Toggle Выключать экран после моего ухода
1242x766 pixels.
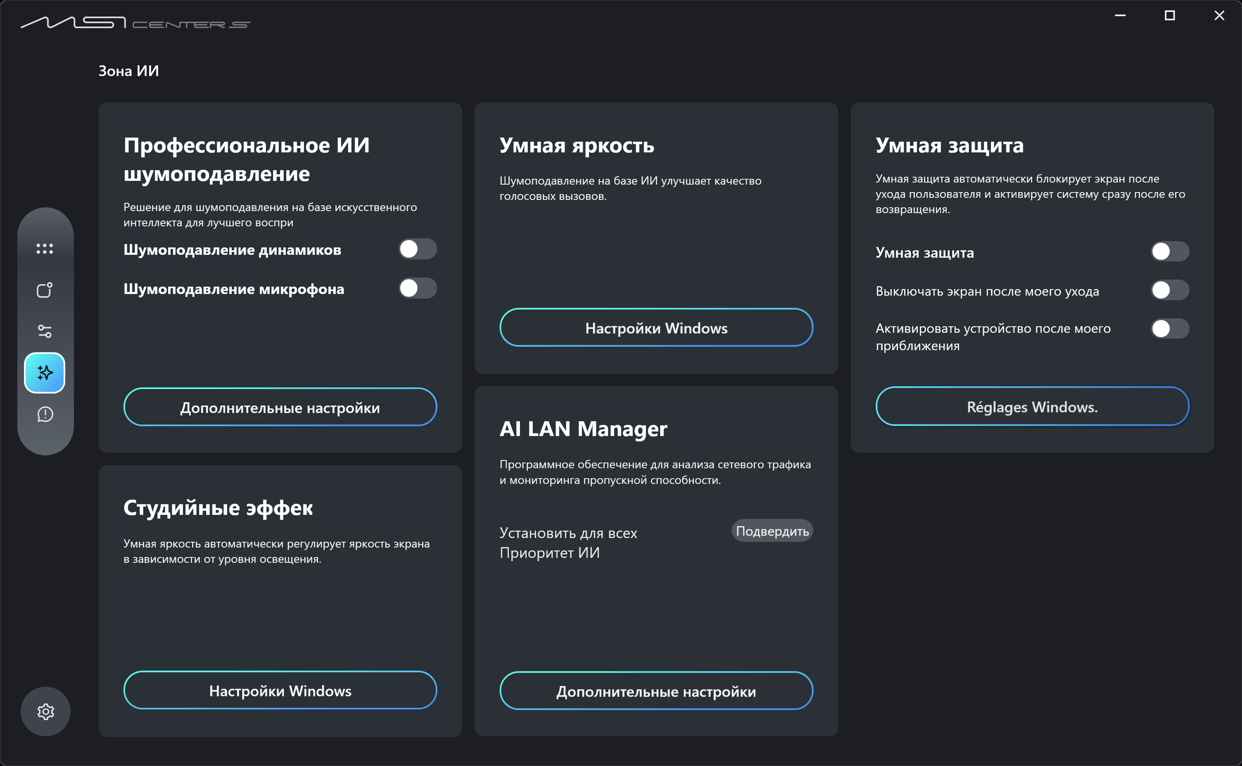click(x=1170, y=290)
